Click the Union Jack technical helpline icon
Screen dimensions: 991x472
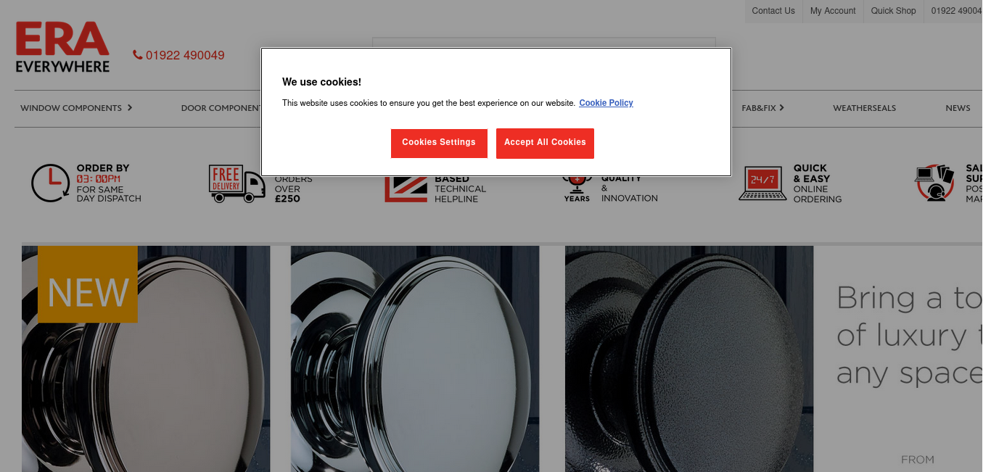406,189
